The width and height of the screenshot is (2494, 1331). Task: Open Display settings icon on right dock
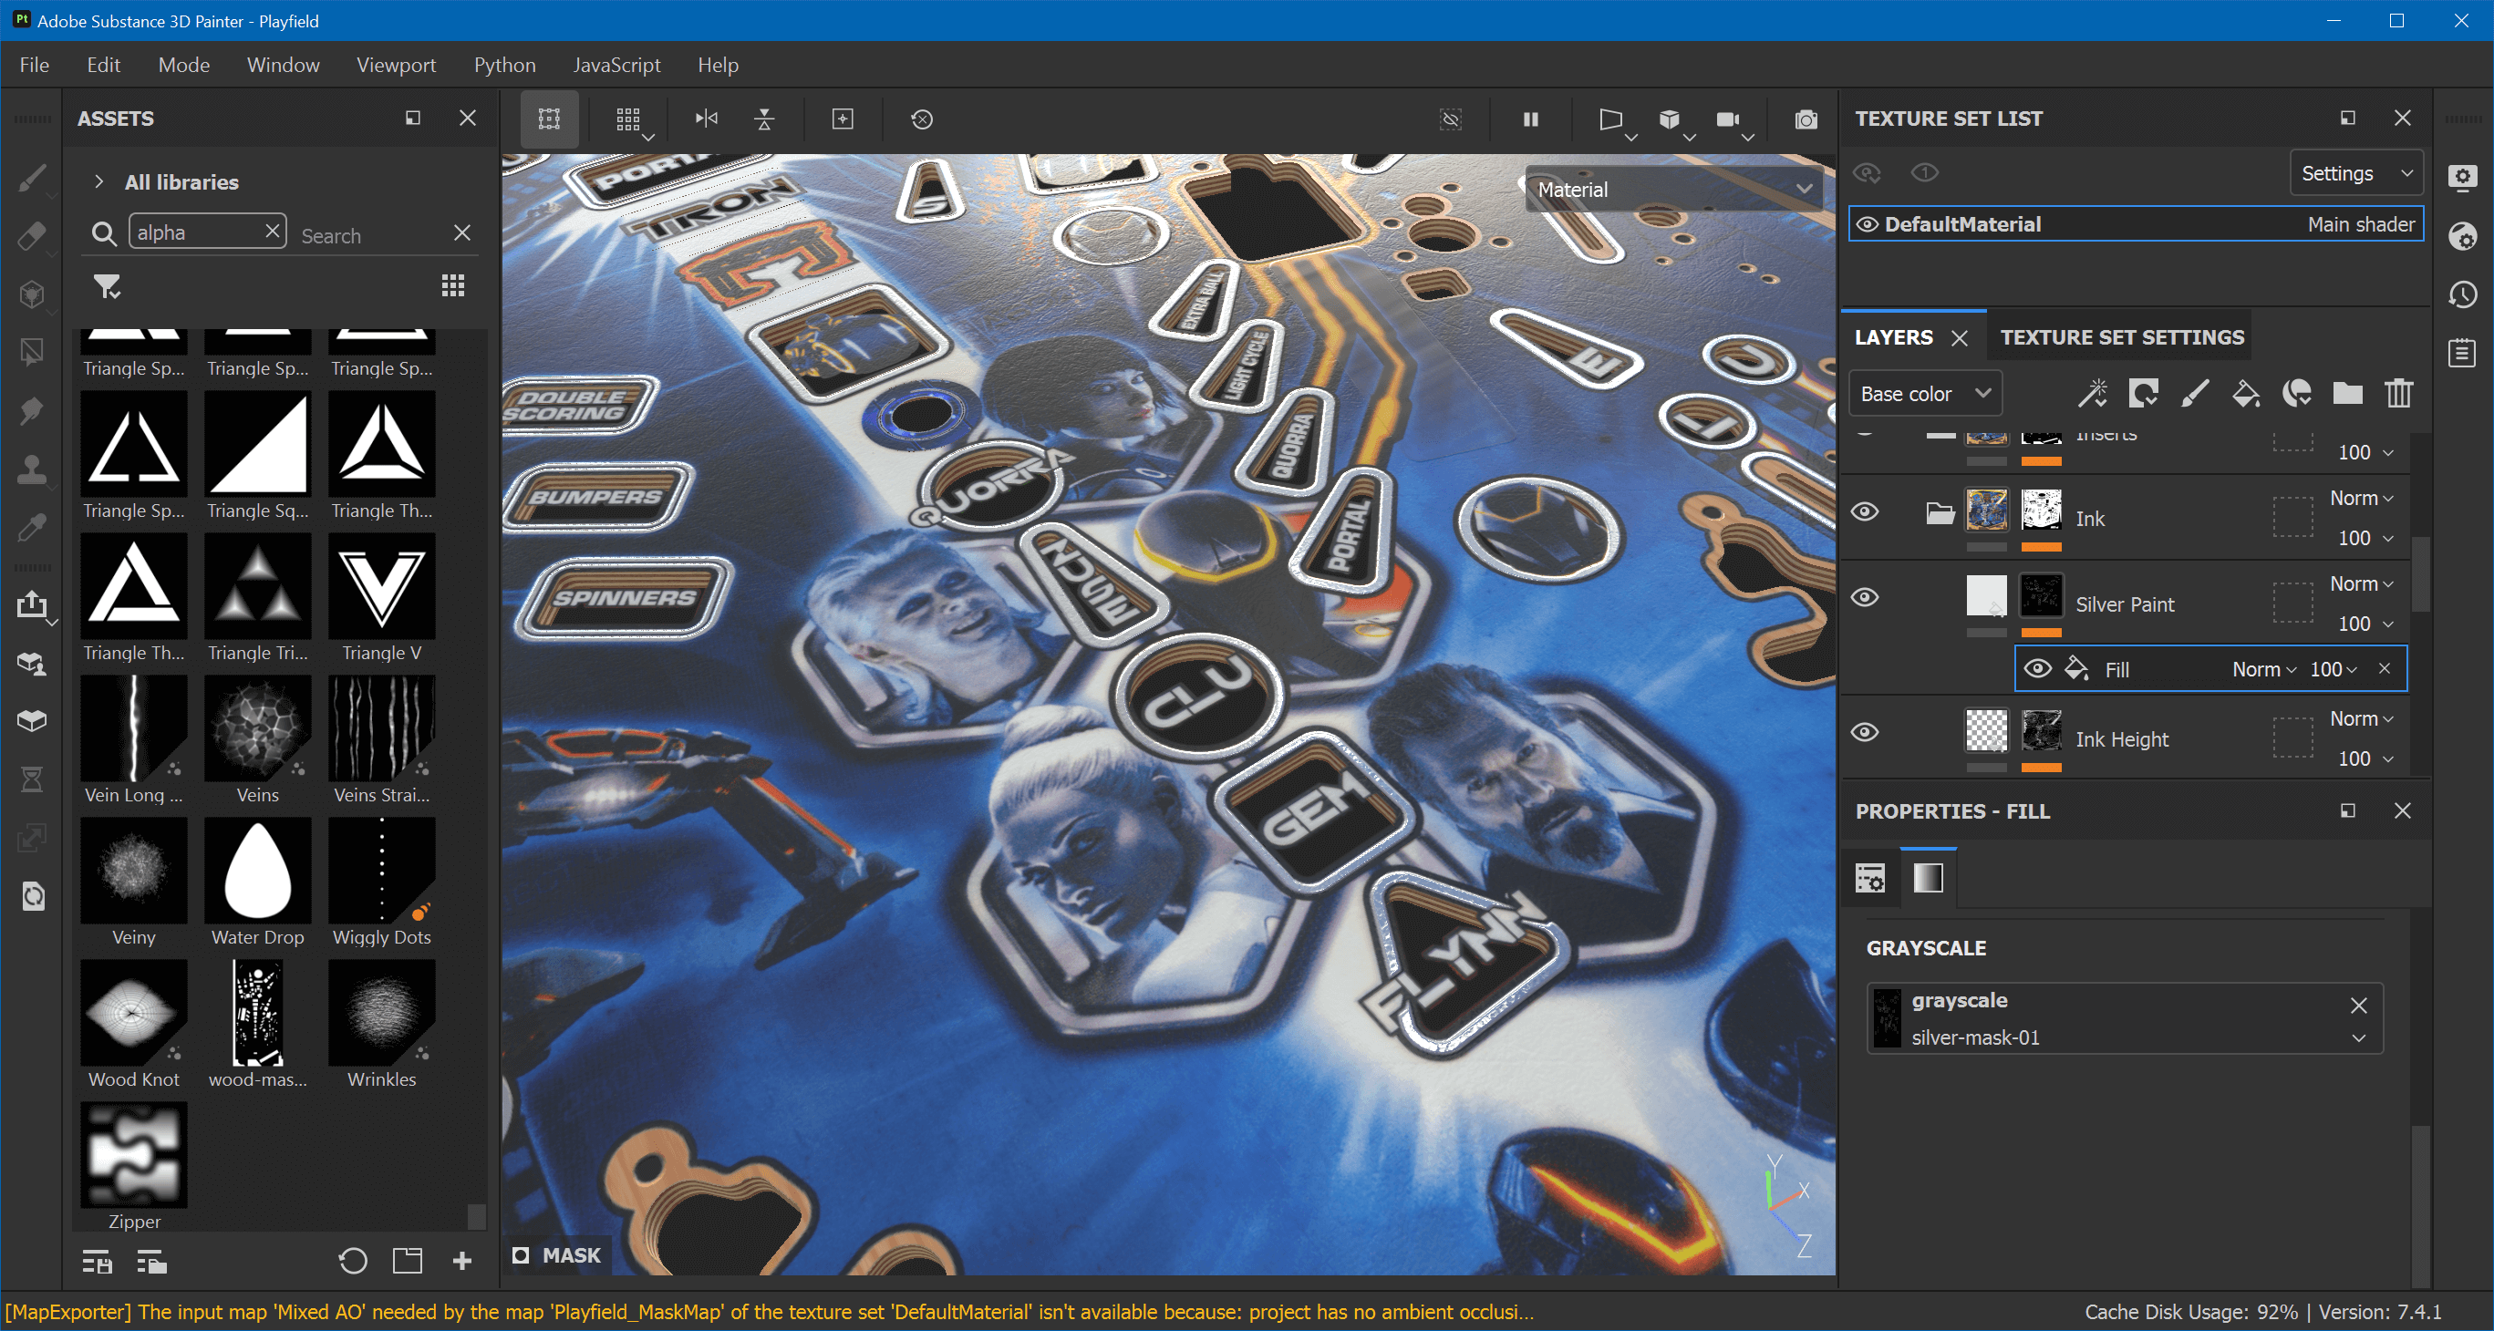click(2463, 177)
